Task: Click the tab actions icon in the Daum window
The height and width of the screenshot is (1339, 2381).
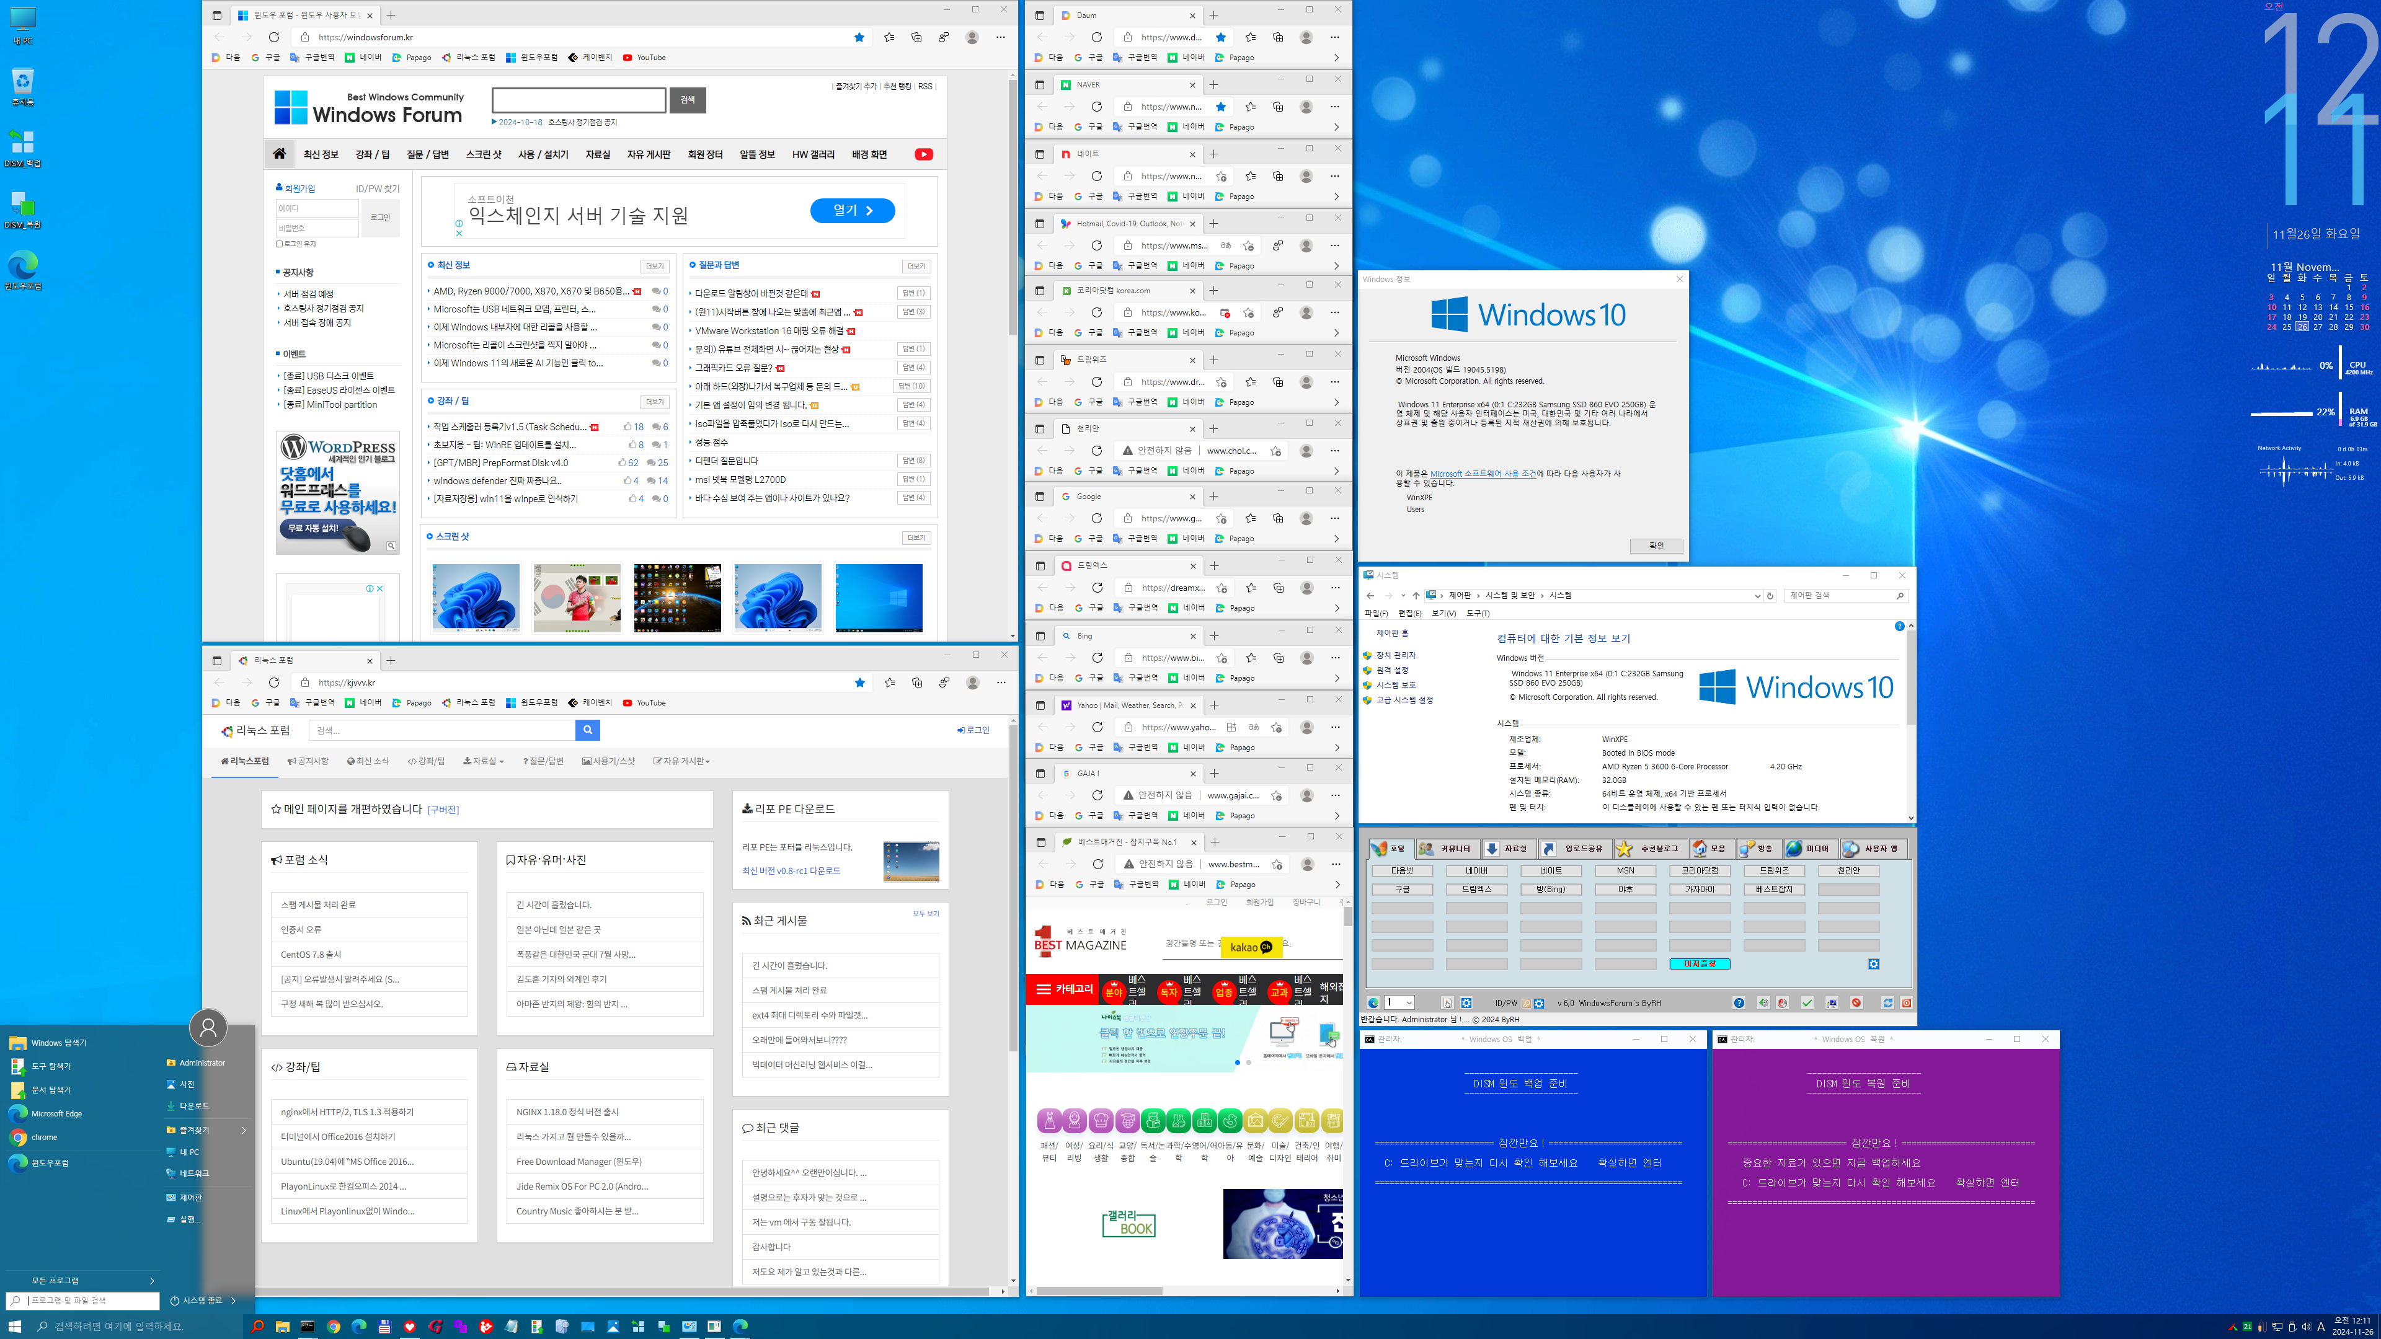Action: (x=1039, y=15)
